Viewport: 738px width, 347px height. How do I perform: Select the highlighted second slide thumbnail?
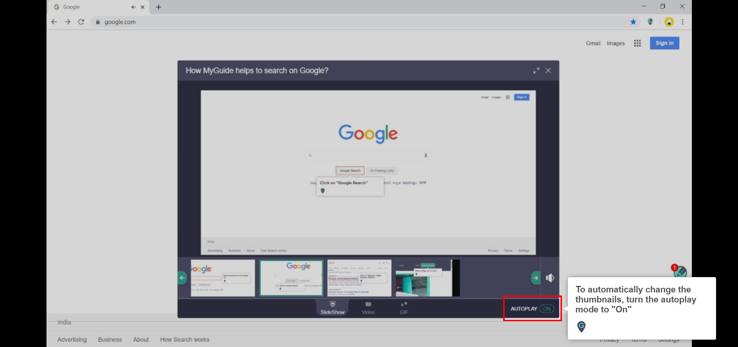(291, 278)
